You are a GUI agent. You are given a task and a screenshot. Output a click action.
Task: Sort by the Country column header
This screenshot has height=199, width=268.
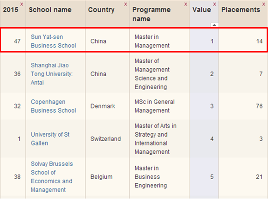(x=101, y=10)
